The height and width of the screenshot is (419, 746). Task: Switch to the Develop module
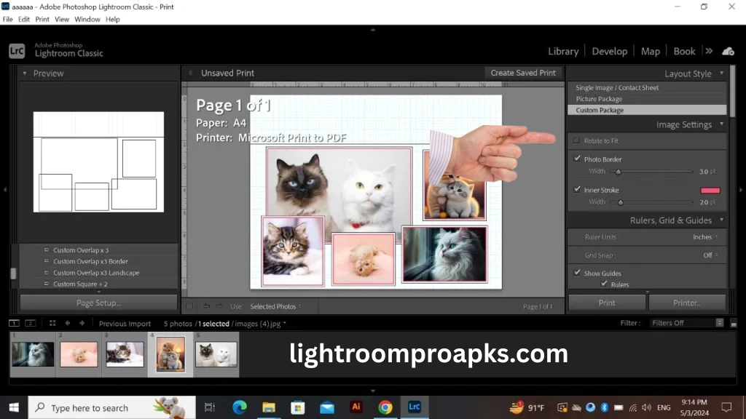610,51
